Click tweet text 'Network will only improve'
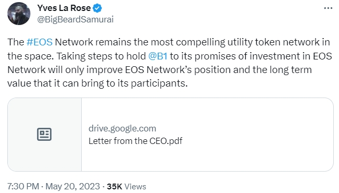 tap(65, 70)
